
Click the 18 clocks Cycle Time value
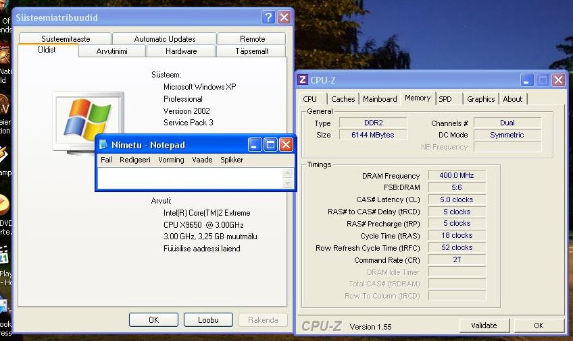[x=457, y=235]
